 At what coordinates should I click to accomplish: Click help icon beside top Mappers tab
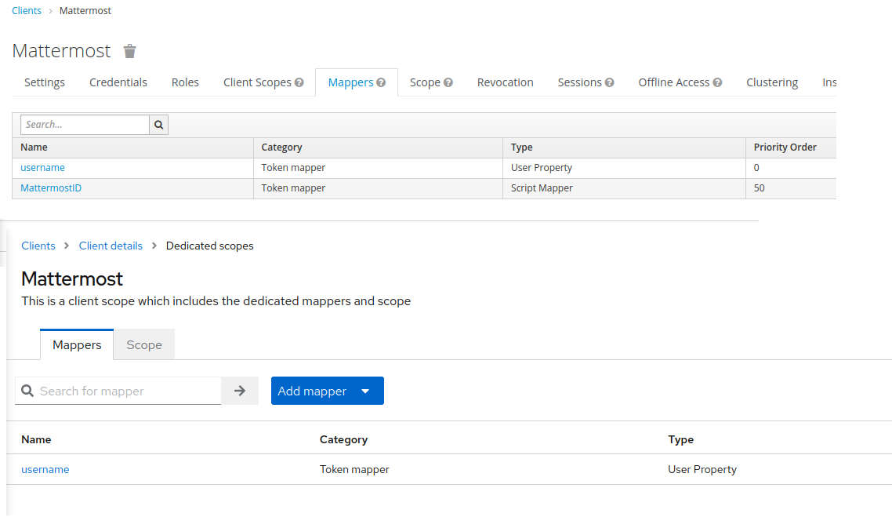381,82
